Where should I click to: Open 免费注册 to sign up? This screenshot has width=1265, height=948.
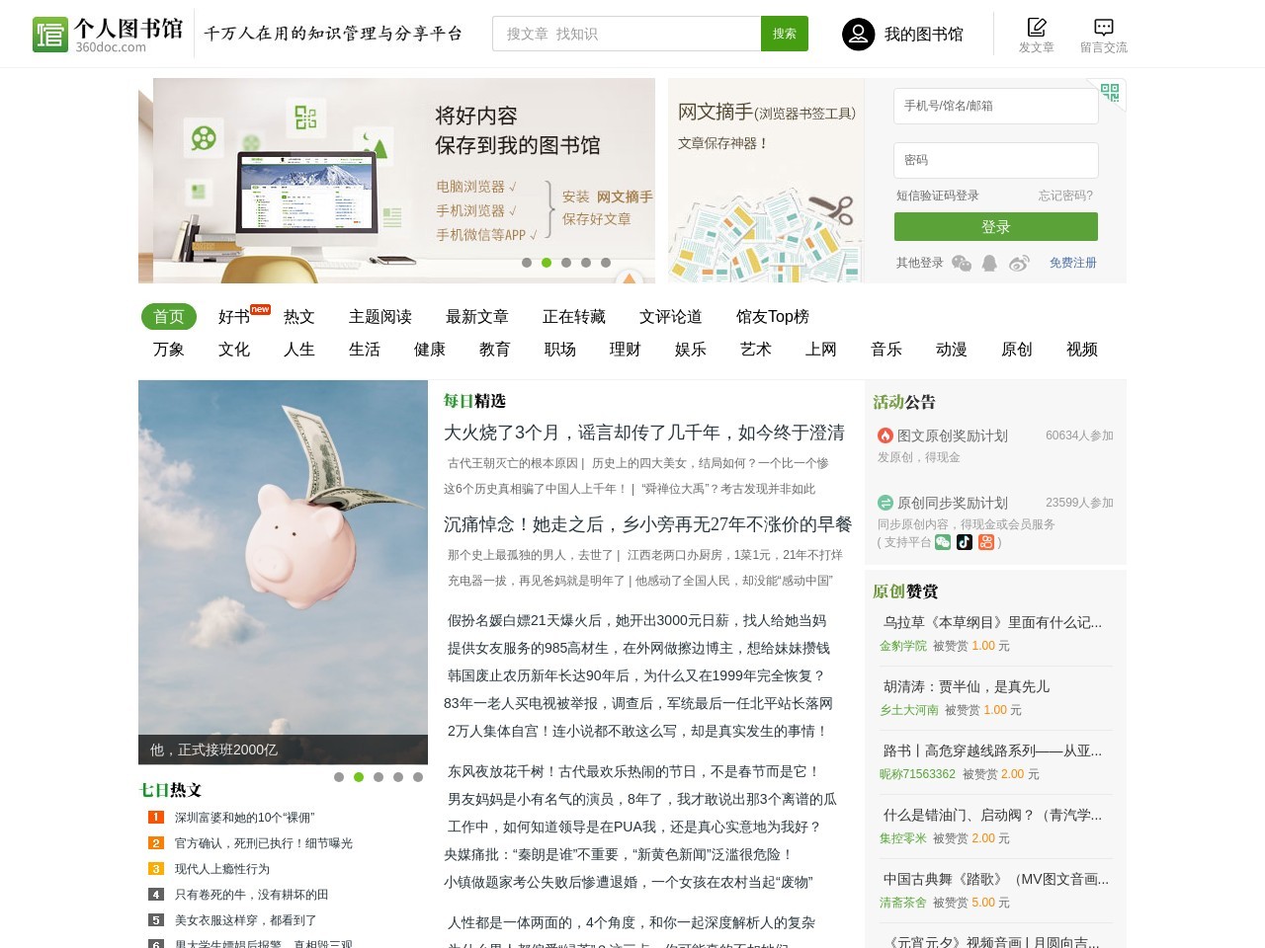point(1072,263)
